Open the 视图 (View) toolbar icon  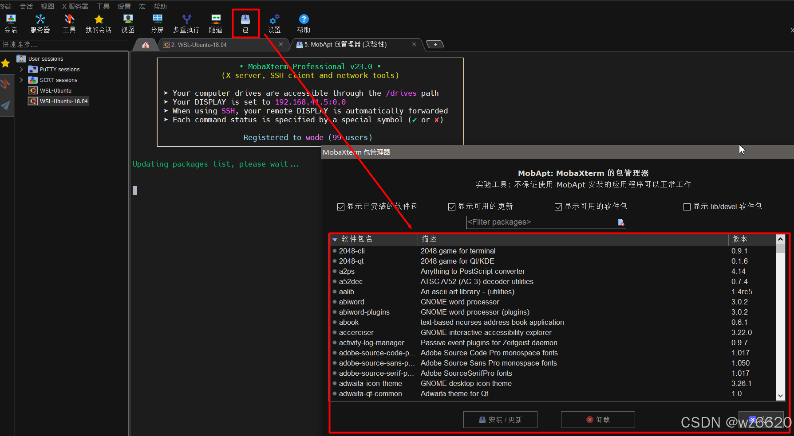click(x=128, y=23)
